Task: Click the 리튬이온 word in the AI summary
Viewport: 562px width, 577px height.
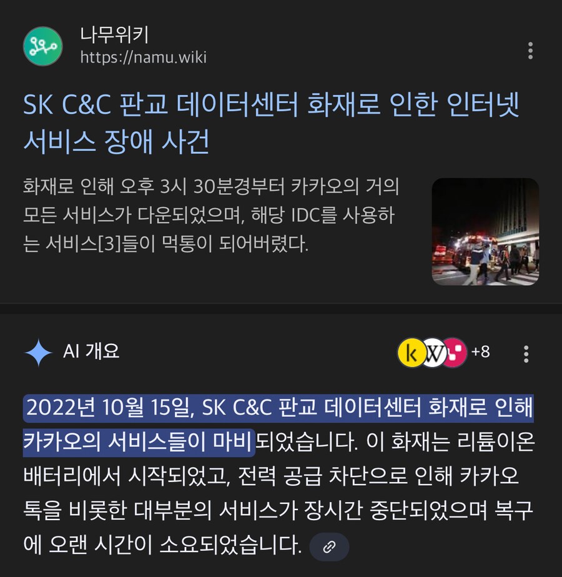Action: (495, 441)
